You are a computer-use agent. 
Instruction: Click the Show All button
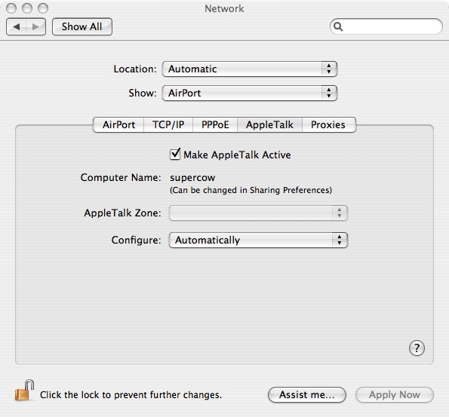(82, 27)
